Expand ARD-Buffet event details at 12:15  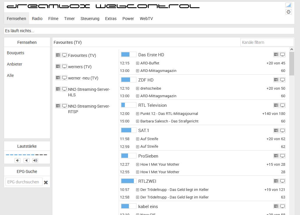[x=138, y=63]
